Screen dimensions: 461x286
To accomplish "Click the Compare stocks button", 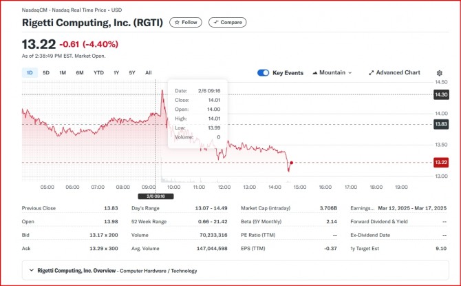I will click(x=227, y=23).
